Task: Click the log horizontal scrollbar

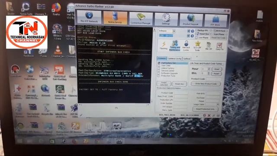Action: pyautogui.click(x=114, y=105)
